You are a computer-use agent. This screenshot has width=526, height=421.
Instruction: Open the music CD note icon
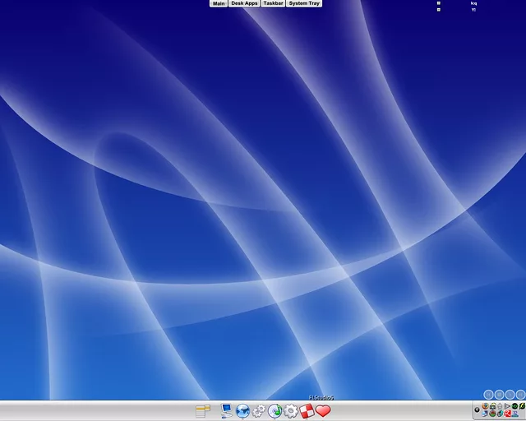click(275, 411)
